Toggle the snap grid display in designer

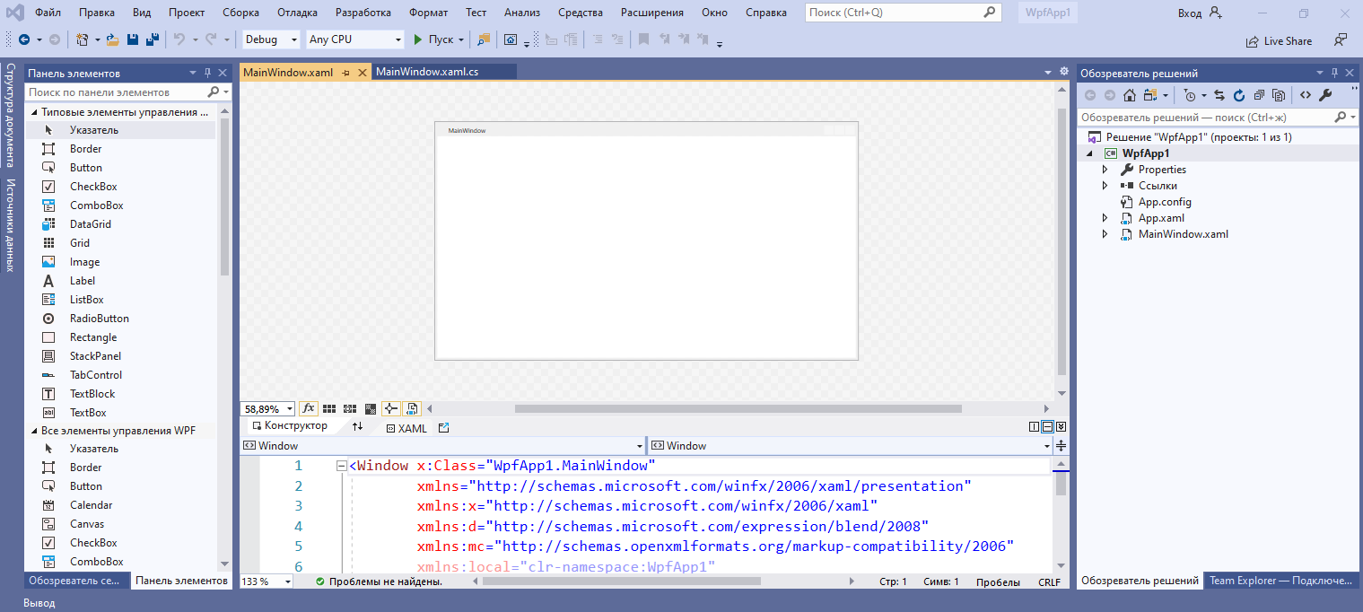pos(329,408)
